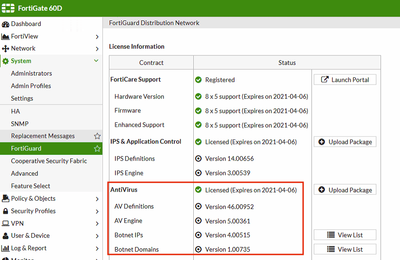400x260 pixels.
Task: Open Feature Select page
Action: coord(51,186)
